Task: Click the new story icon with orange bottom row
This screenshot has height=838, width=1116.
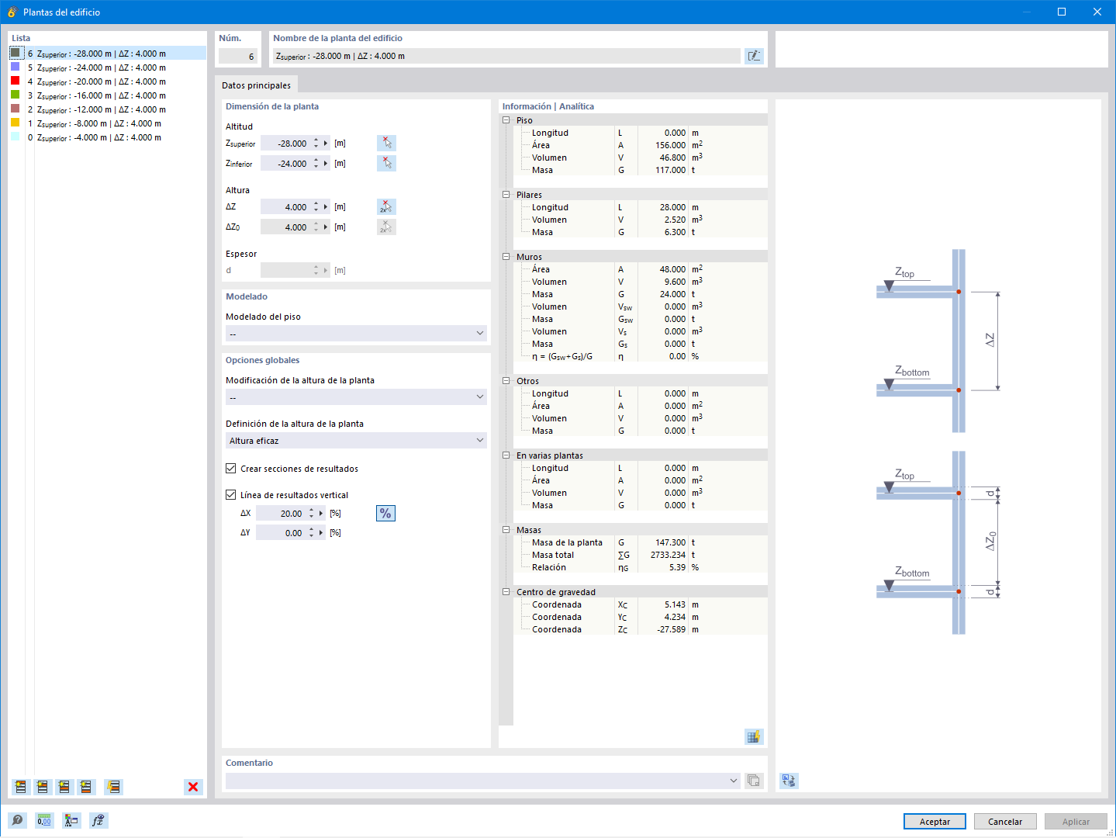Action: 86,787
